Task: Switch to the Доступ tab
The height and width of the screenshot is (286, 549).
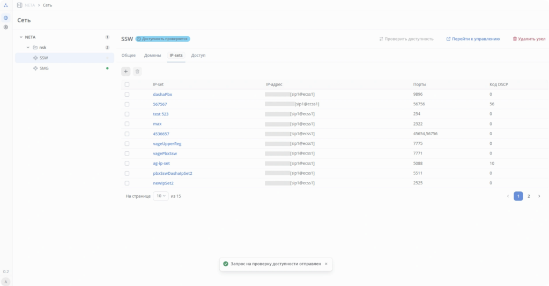Action: click(x=198, y=55)
